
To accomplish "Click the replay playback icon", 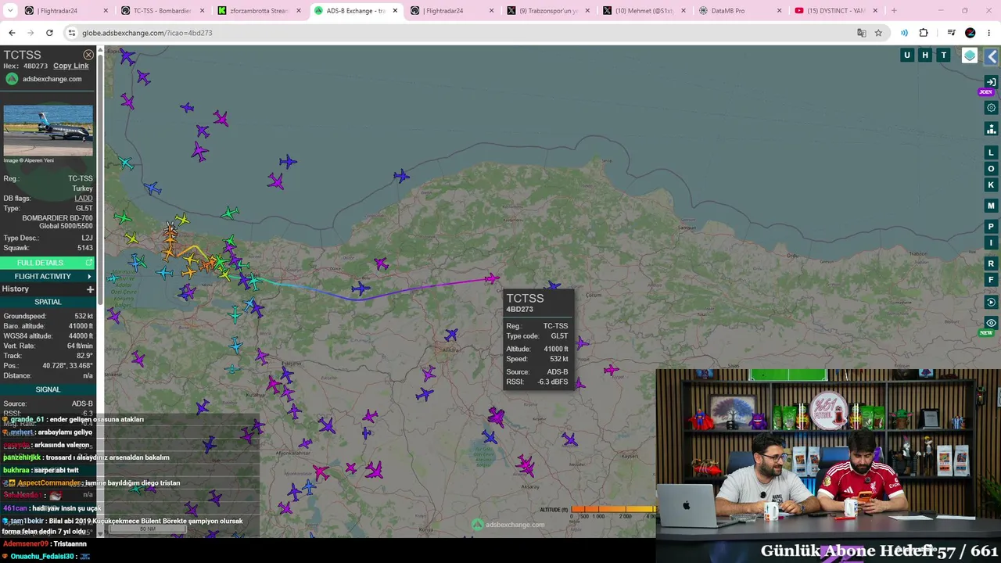I will pos(992,302).
